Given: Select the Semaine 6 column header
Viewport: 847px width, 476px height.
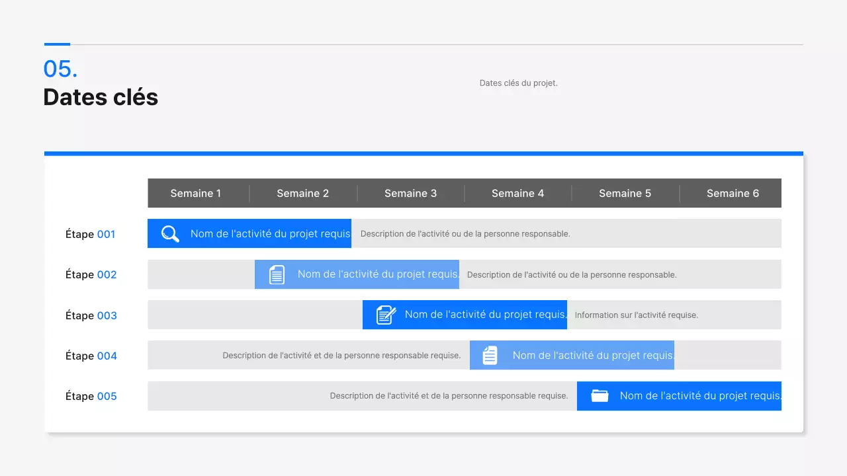Looking at the screenshot, I should [733, 193].
